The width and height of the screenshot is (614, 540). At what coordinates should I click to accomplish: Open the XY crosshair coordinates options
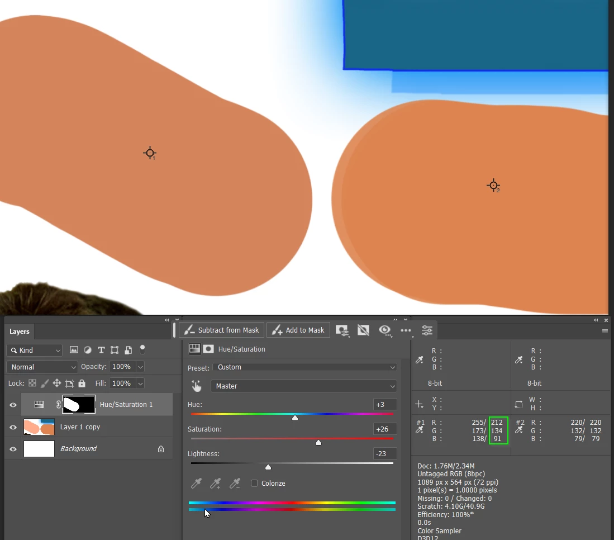419,404
